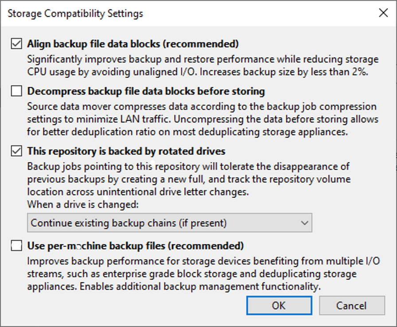Click the chevron arrow of drive-change combo box
The height and width of the screenshot is (327, 397).
(304, 223)
